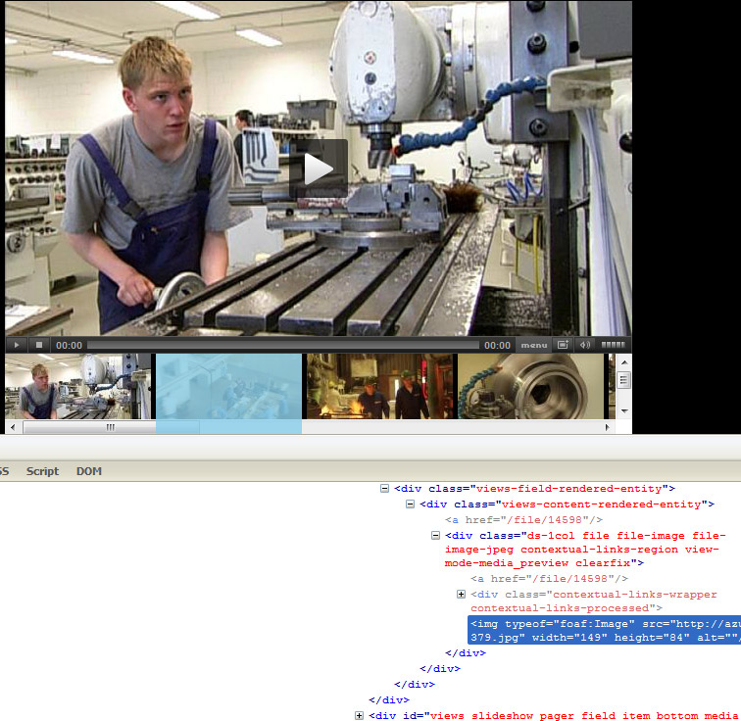This screenshot has width=741, height=721.
Task: Click the left arrow of the thumbnail scrollbar
Action: coord(14,427)
